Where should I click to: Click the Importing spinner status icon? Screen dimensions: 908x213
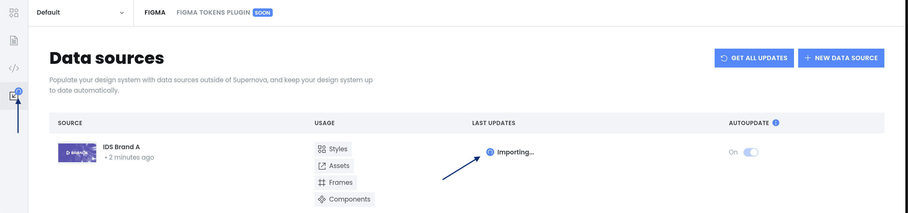490,152
